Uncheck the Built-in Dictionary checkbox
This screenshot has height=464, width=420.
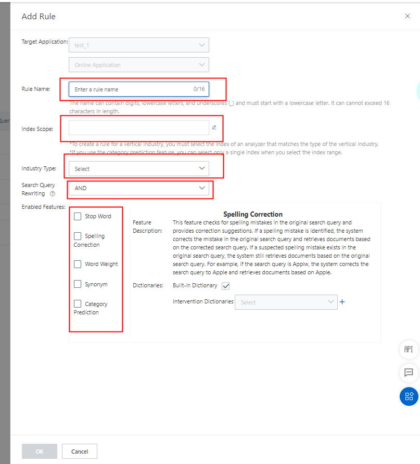(x=225, y=286)
